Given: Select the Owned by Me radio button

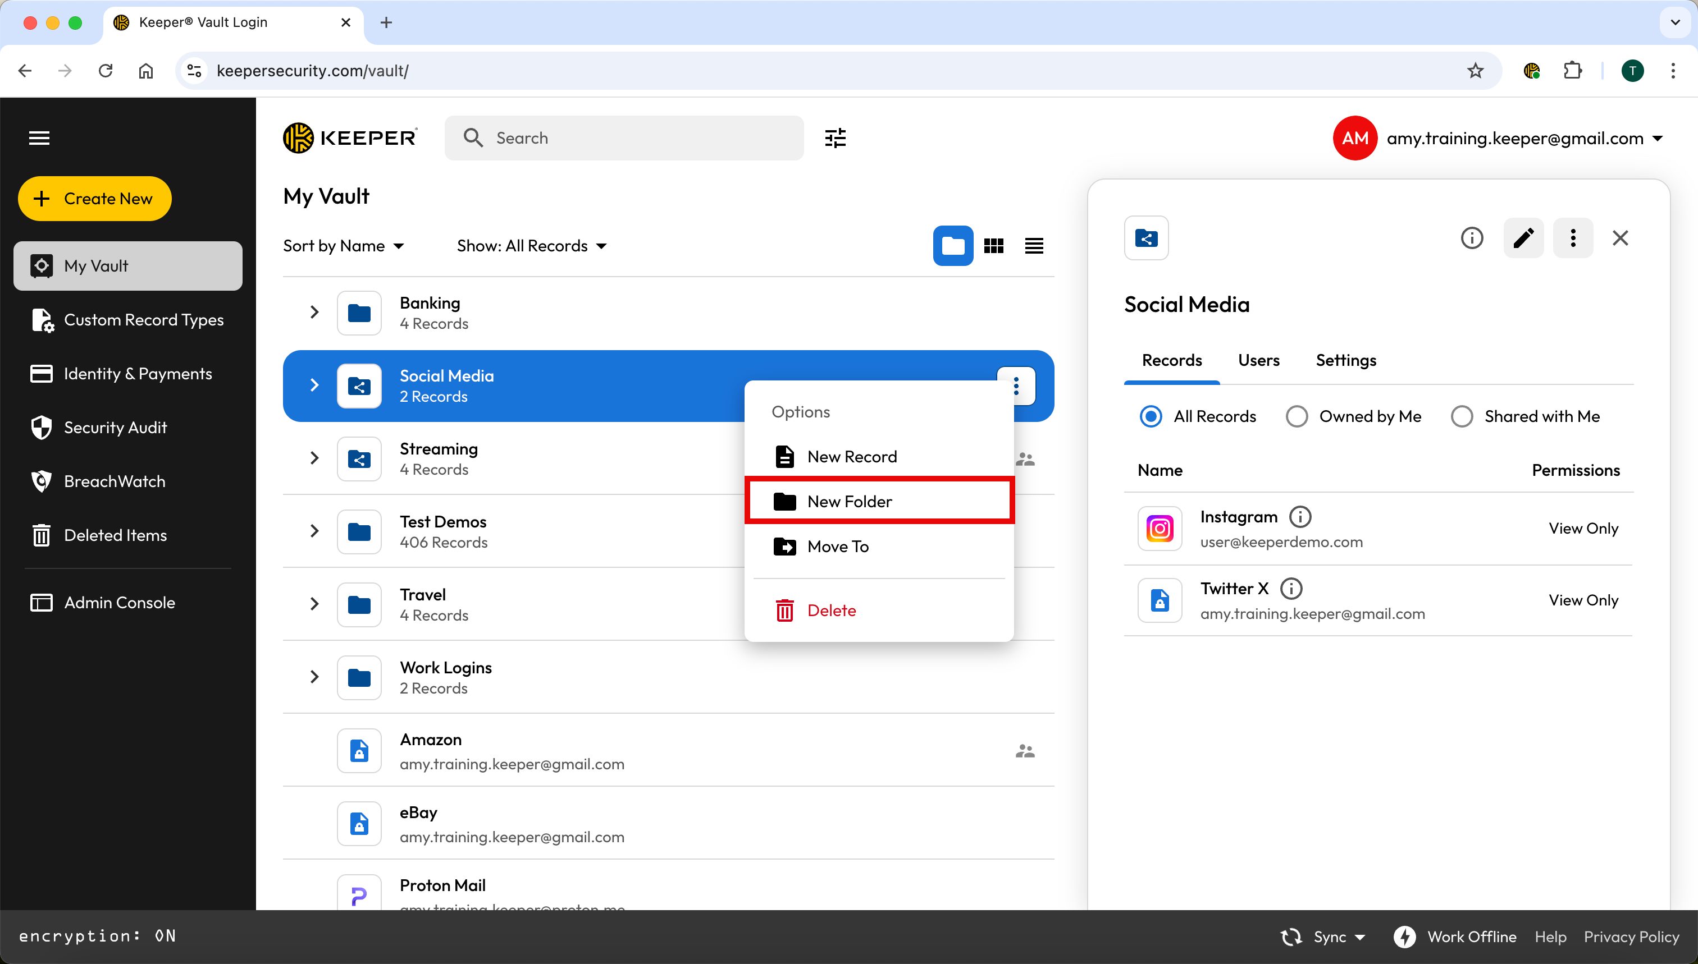Looking at the screenshot, I should [x=1297, y=416].
